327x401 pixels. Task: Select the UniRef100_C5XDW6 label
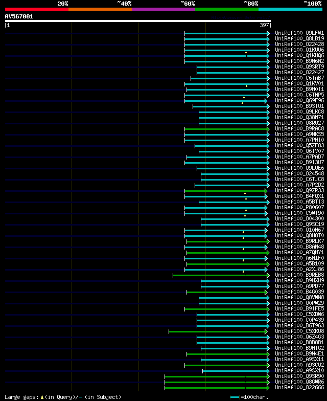299,314
